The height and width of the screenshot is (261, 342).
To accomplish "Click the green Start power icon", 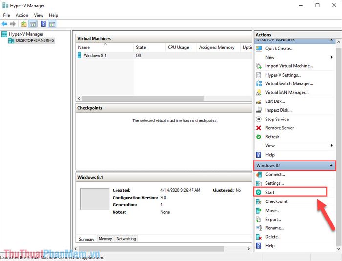I will (x=258, y=192).
